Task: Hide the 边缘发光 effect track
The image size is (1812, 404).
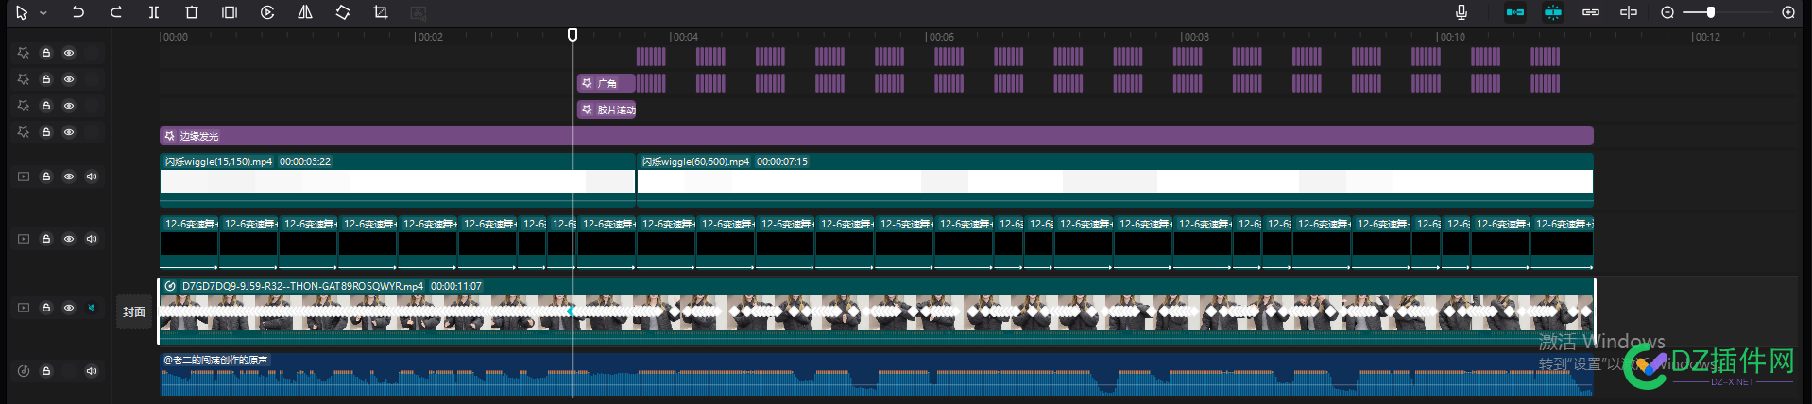Action: (69, 132)
